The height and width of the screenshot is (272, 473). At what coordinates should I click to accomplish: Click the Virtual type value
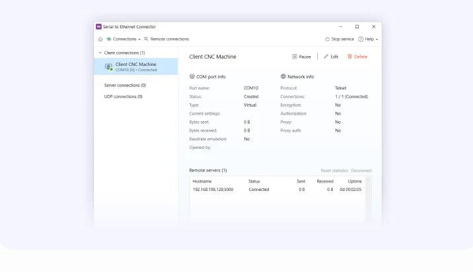coord(250,105)
